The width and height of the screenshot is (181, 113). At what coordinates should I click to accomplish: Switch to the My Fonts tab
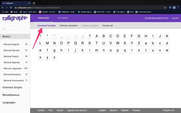click(x=63, y=18)
